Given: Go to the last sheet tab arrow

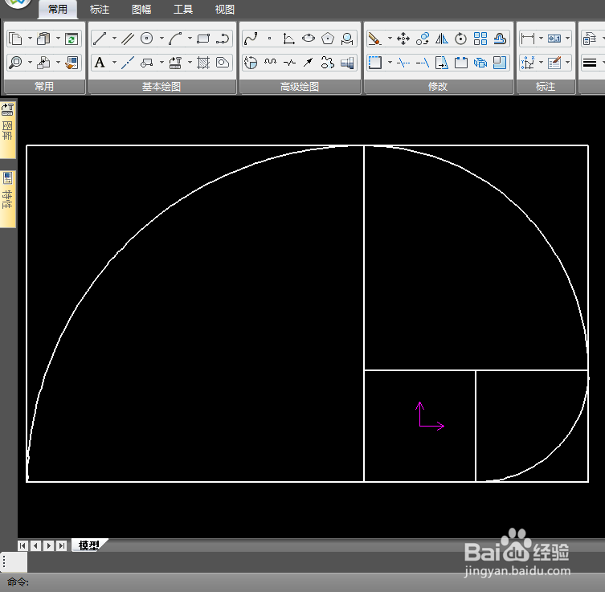Looking at the screenshot, I should (62, 545).
